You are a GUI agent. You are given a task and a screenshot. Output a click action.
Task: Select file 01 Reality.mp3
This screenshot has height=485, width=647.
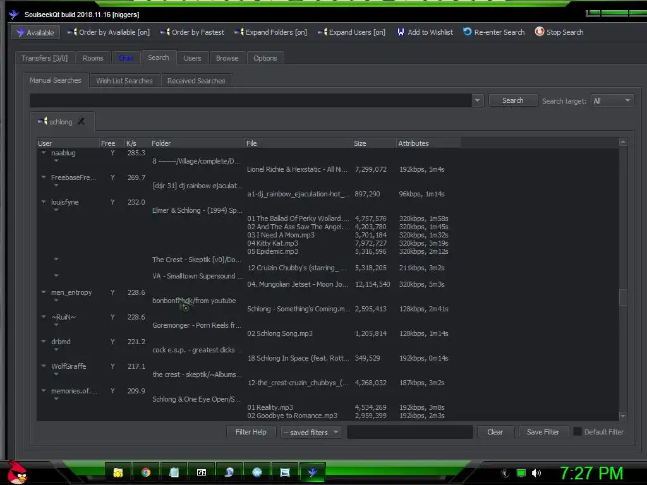pos(270,407)
